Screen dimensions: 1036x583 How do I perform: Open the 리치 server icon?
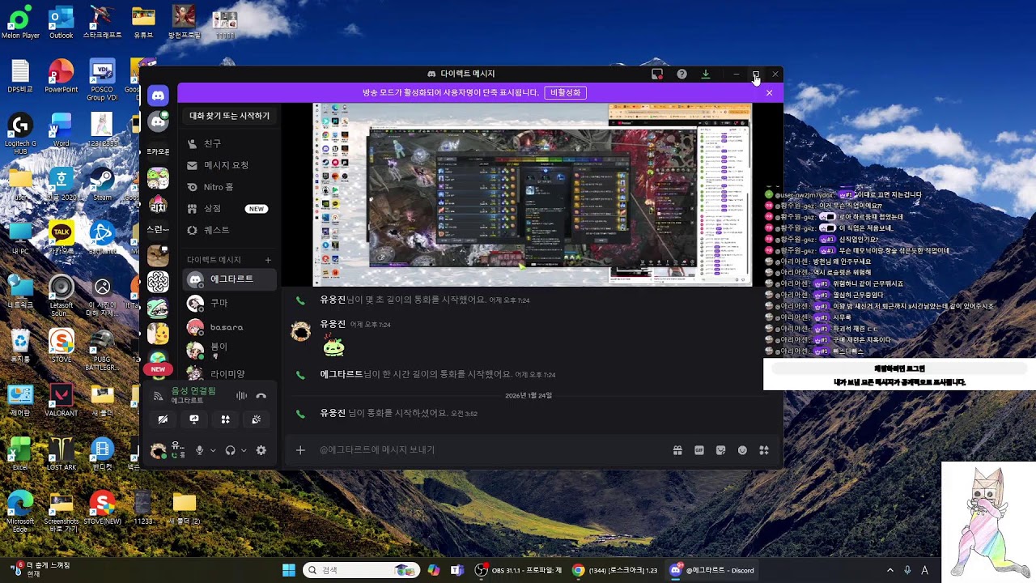[x=158, y=203]
